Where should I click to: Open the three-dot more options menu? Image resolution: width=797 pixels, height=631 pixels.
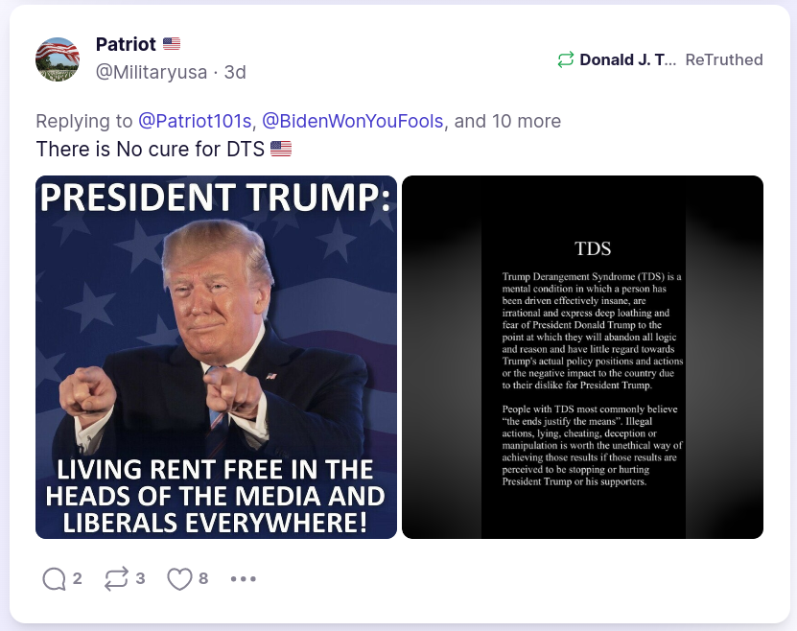tap(243, 578)
